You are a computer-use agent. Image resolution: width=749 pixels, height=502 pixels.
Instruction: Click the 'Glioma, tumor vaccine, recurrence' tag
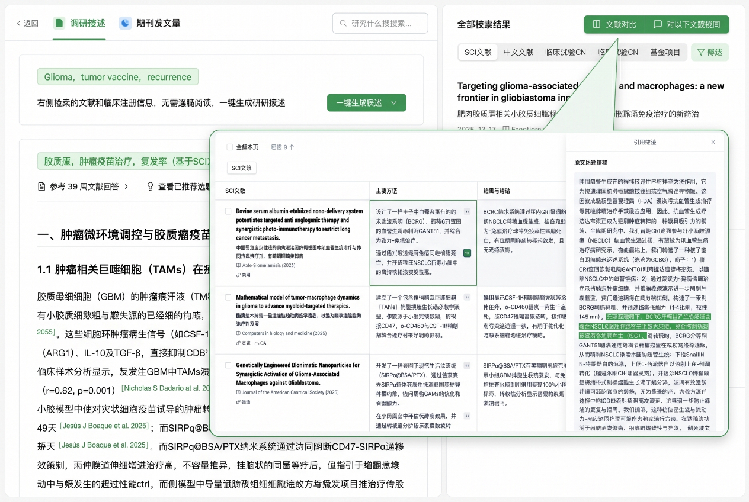click(118, 77)
